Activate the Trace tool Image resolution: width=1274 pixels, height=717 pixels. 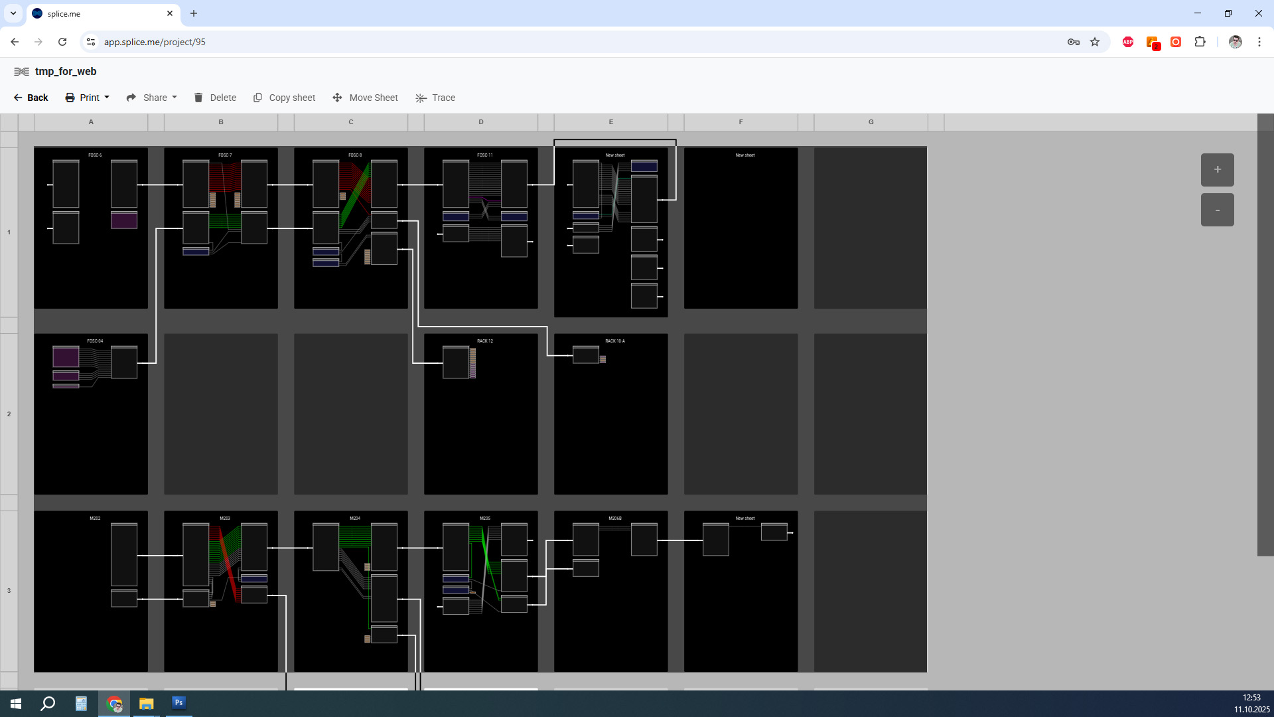[435, 98]
